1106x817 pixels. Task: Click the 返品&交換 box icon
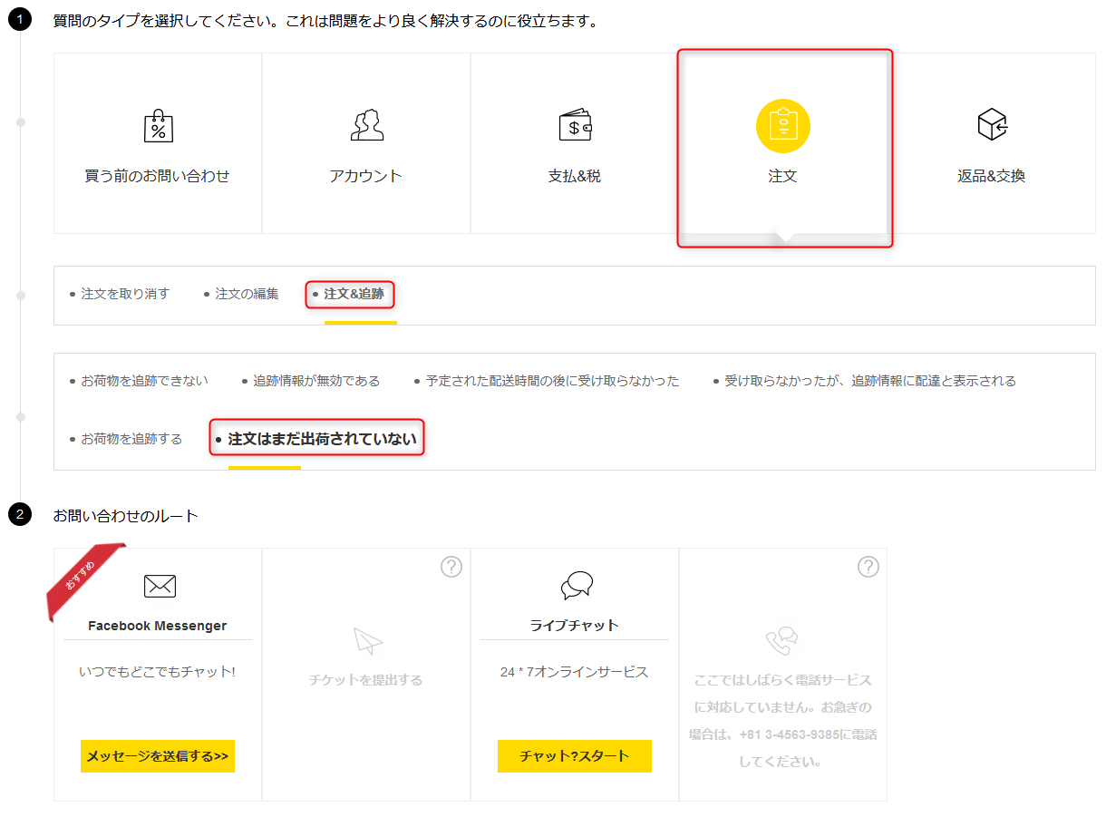pos(992,124)
